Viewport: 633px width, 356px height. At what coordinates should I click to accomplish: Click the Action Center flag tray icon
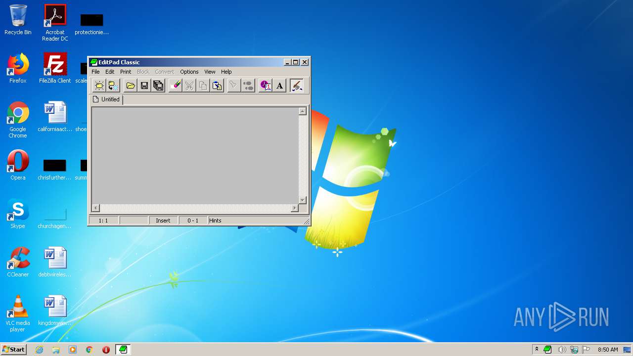pos(587,350)
